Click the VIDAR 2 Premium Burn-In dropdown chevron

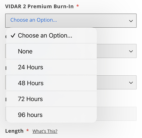point(131,21)
